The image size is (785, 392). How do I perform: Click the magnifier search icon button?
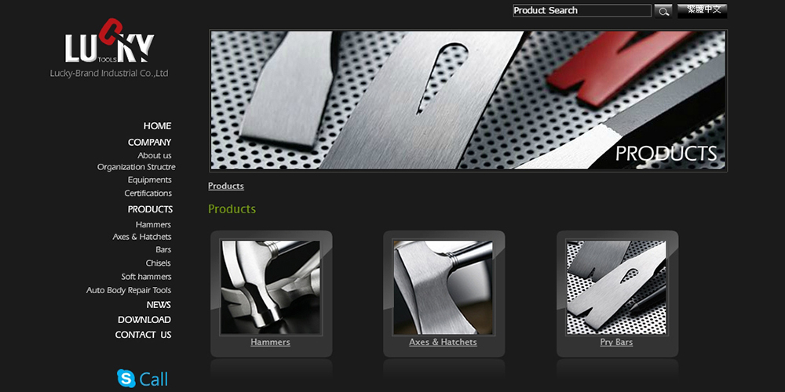click(663, 11)
